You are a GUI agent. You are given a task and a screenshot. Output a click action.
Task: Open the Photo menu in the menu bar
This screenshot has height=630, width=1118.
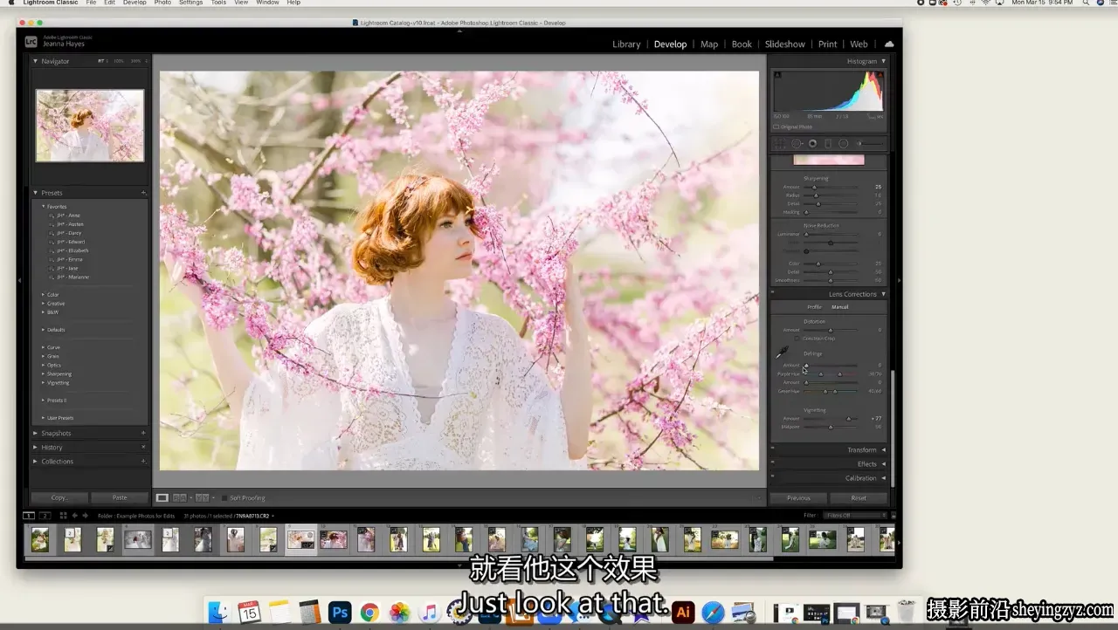(x=162, y=3)
